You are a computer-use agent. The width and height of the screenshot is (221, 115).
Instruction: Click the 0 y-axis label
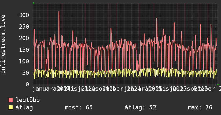[x=27, y=84]
